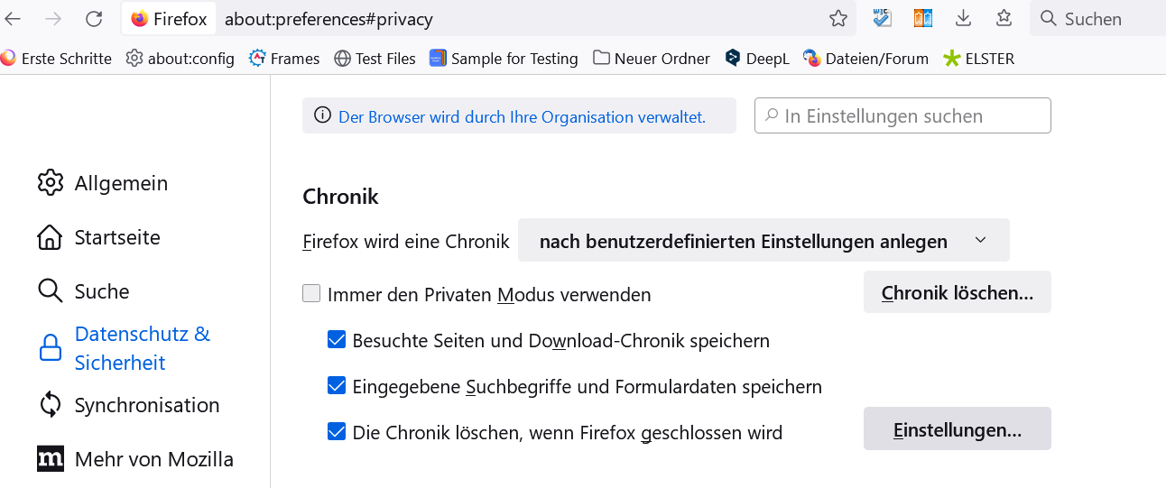Focus the In Einstellungen suchen field
The width and height of the screenshot is (1166, 488).
(902, 115)
